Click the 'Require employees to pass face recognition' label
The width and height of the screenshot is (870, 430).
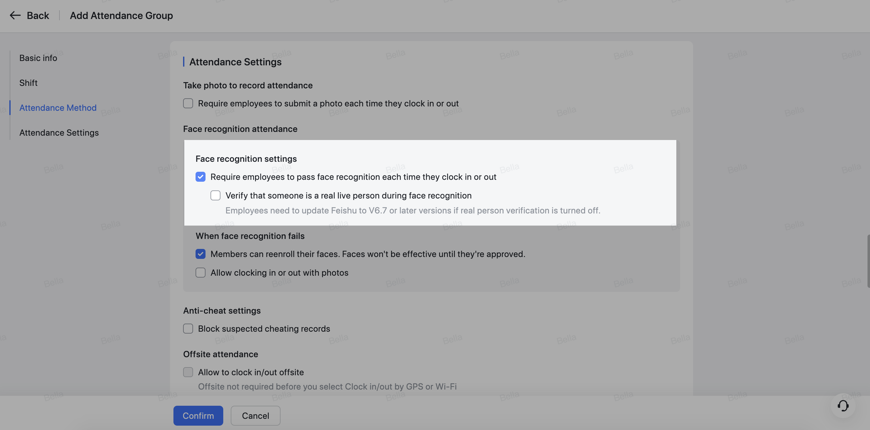(x=353, y=176)
